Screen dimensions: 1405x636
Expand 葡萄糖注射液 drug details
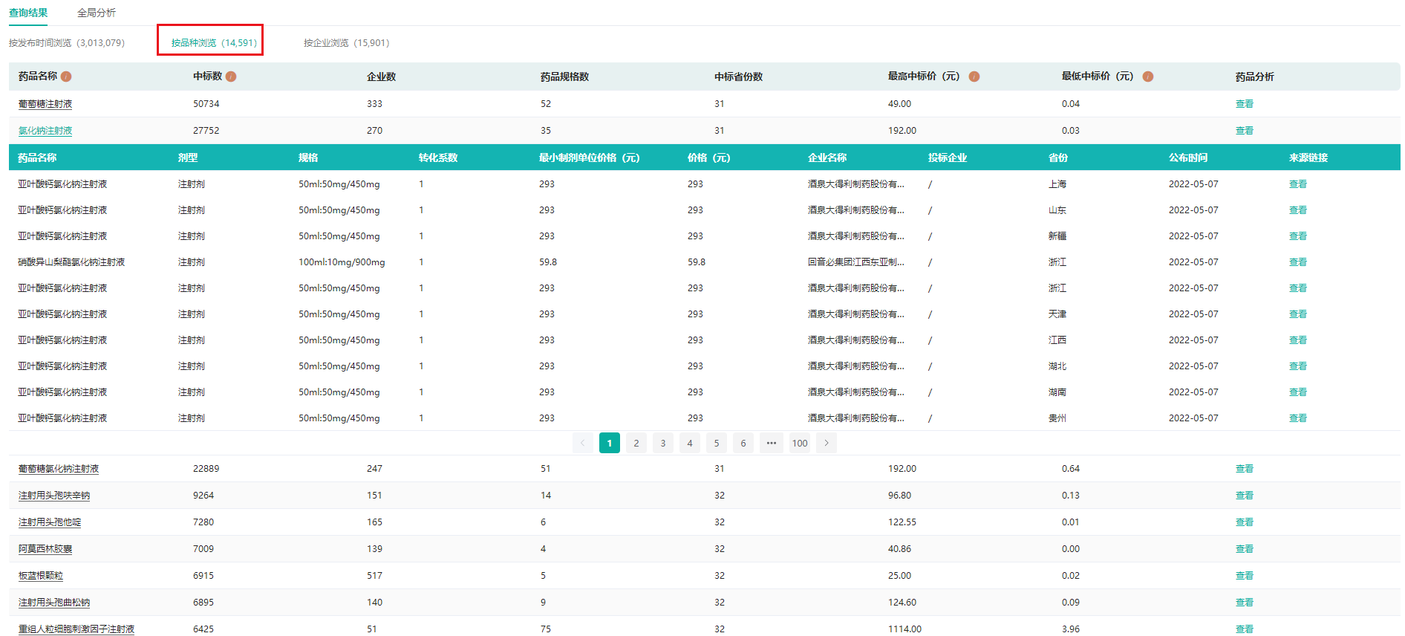[x=45, y=104]
